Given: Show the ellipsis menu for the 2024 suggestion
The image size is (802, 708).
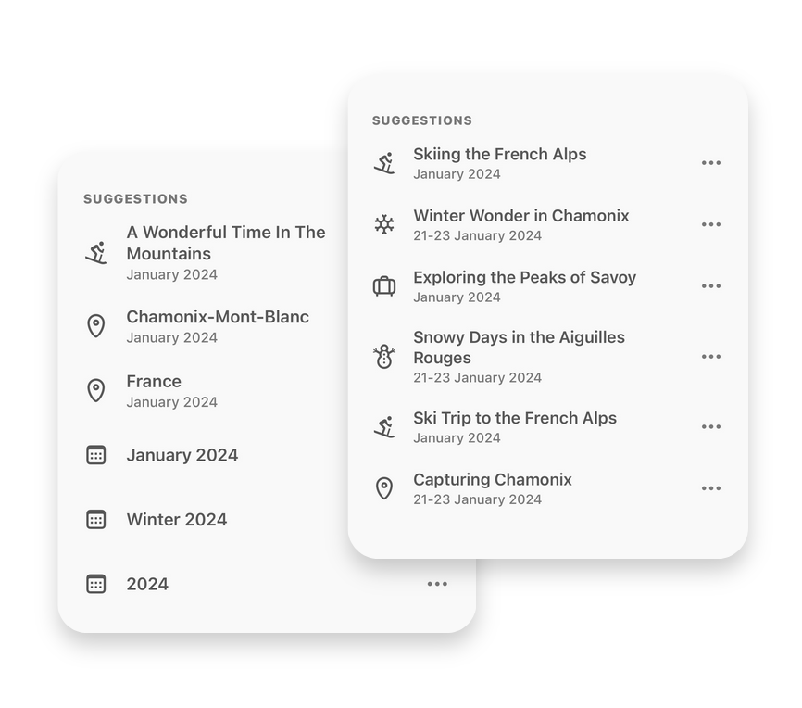Looking at the screenshot, I should click(437, 584).
